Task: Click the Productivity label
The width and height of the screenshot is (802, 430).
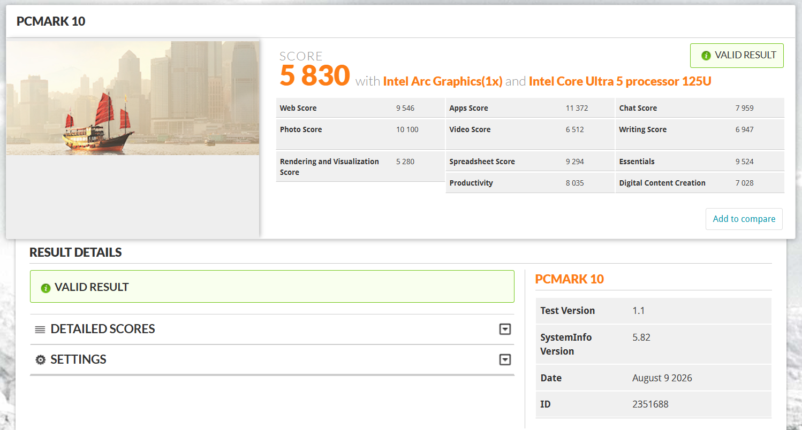Action: point(471,183)
